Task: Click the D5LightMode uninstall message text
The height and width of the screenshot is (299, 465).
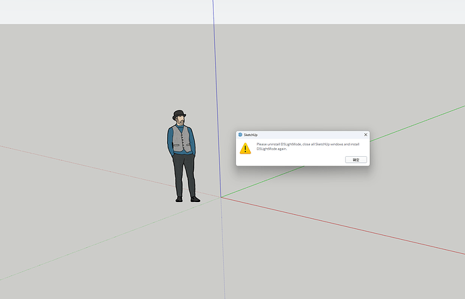Action: [308, 146]
